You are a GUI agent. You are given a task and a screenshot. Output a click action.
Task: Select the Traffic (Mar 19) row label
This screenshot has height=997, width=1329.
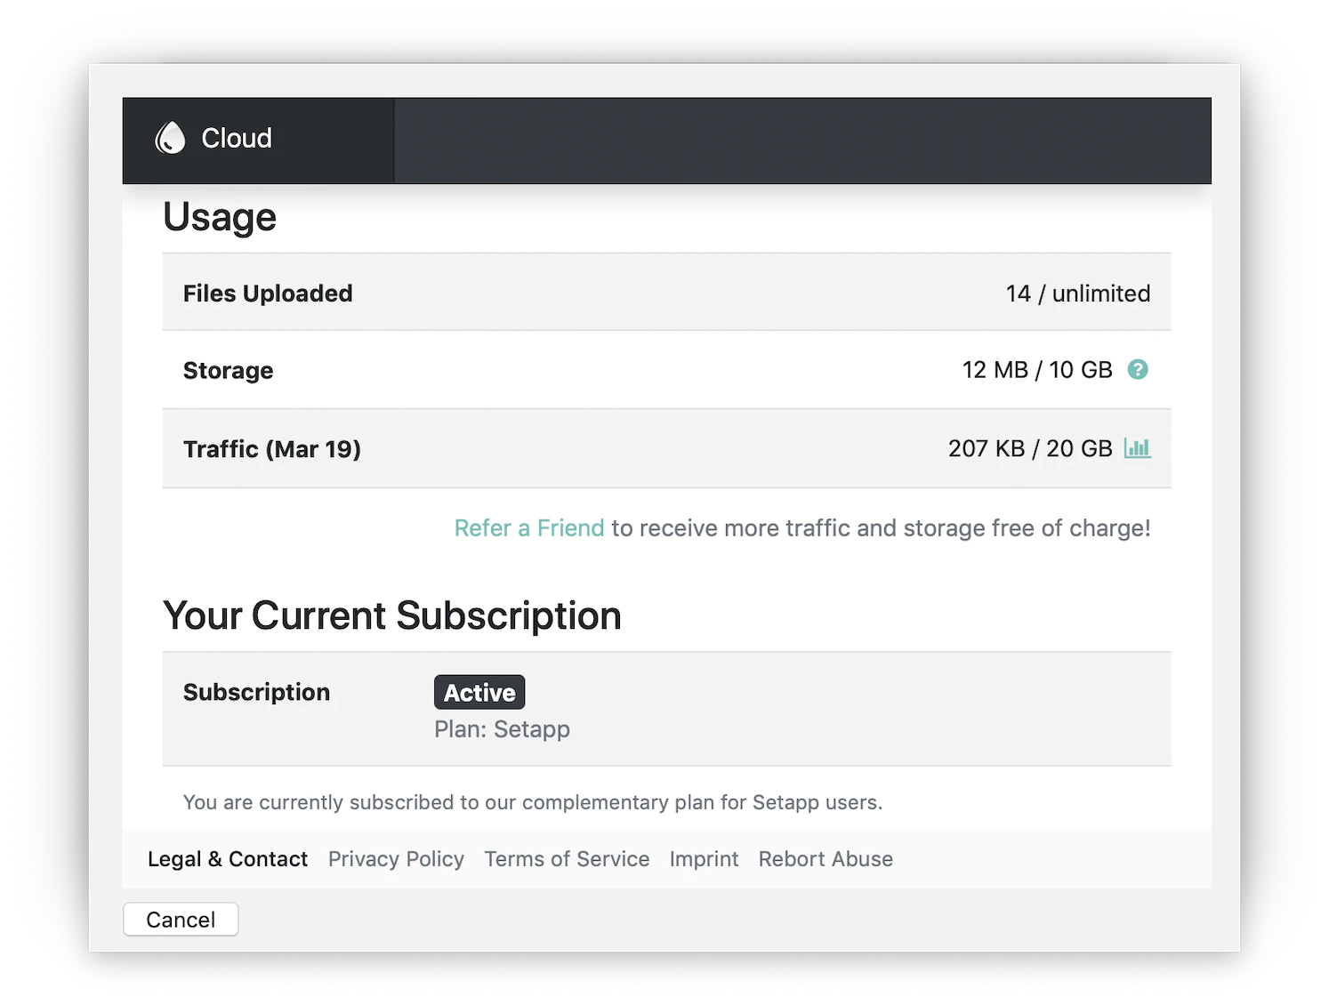271,449
